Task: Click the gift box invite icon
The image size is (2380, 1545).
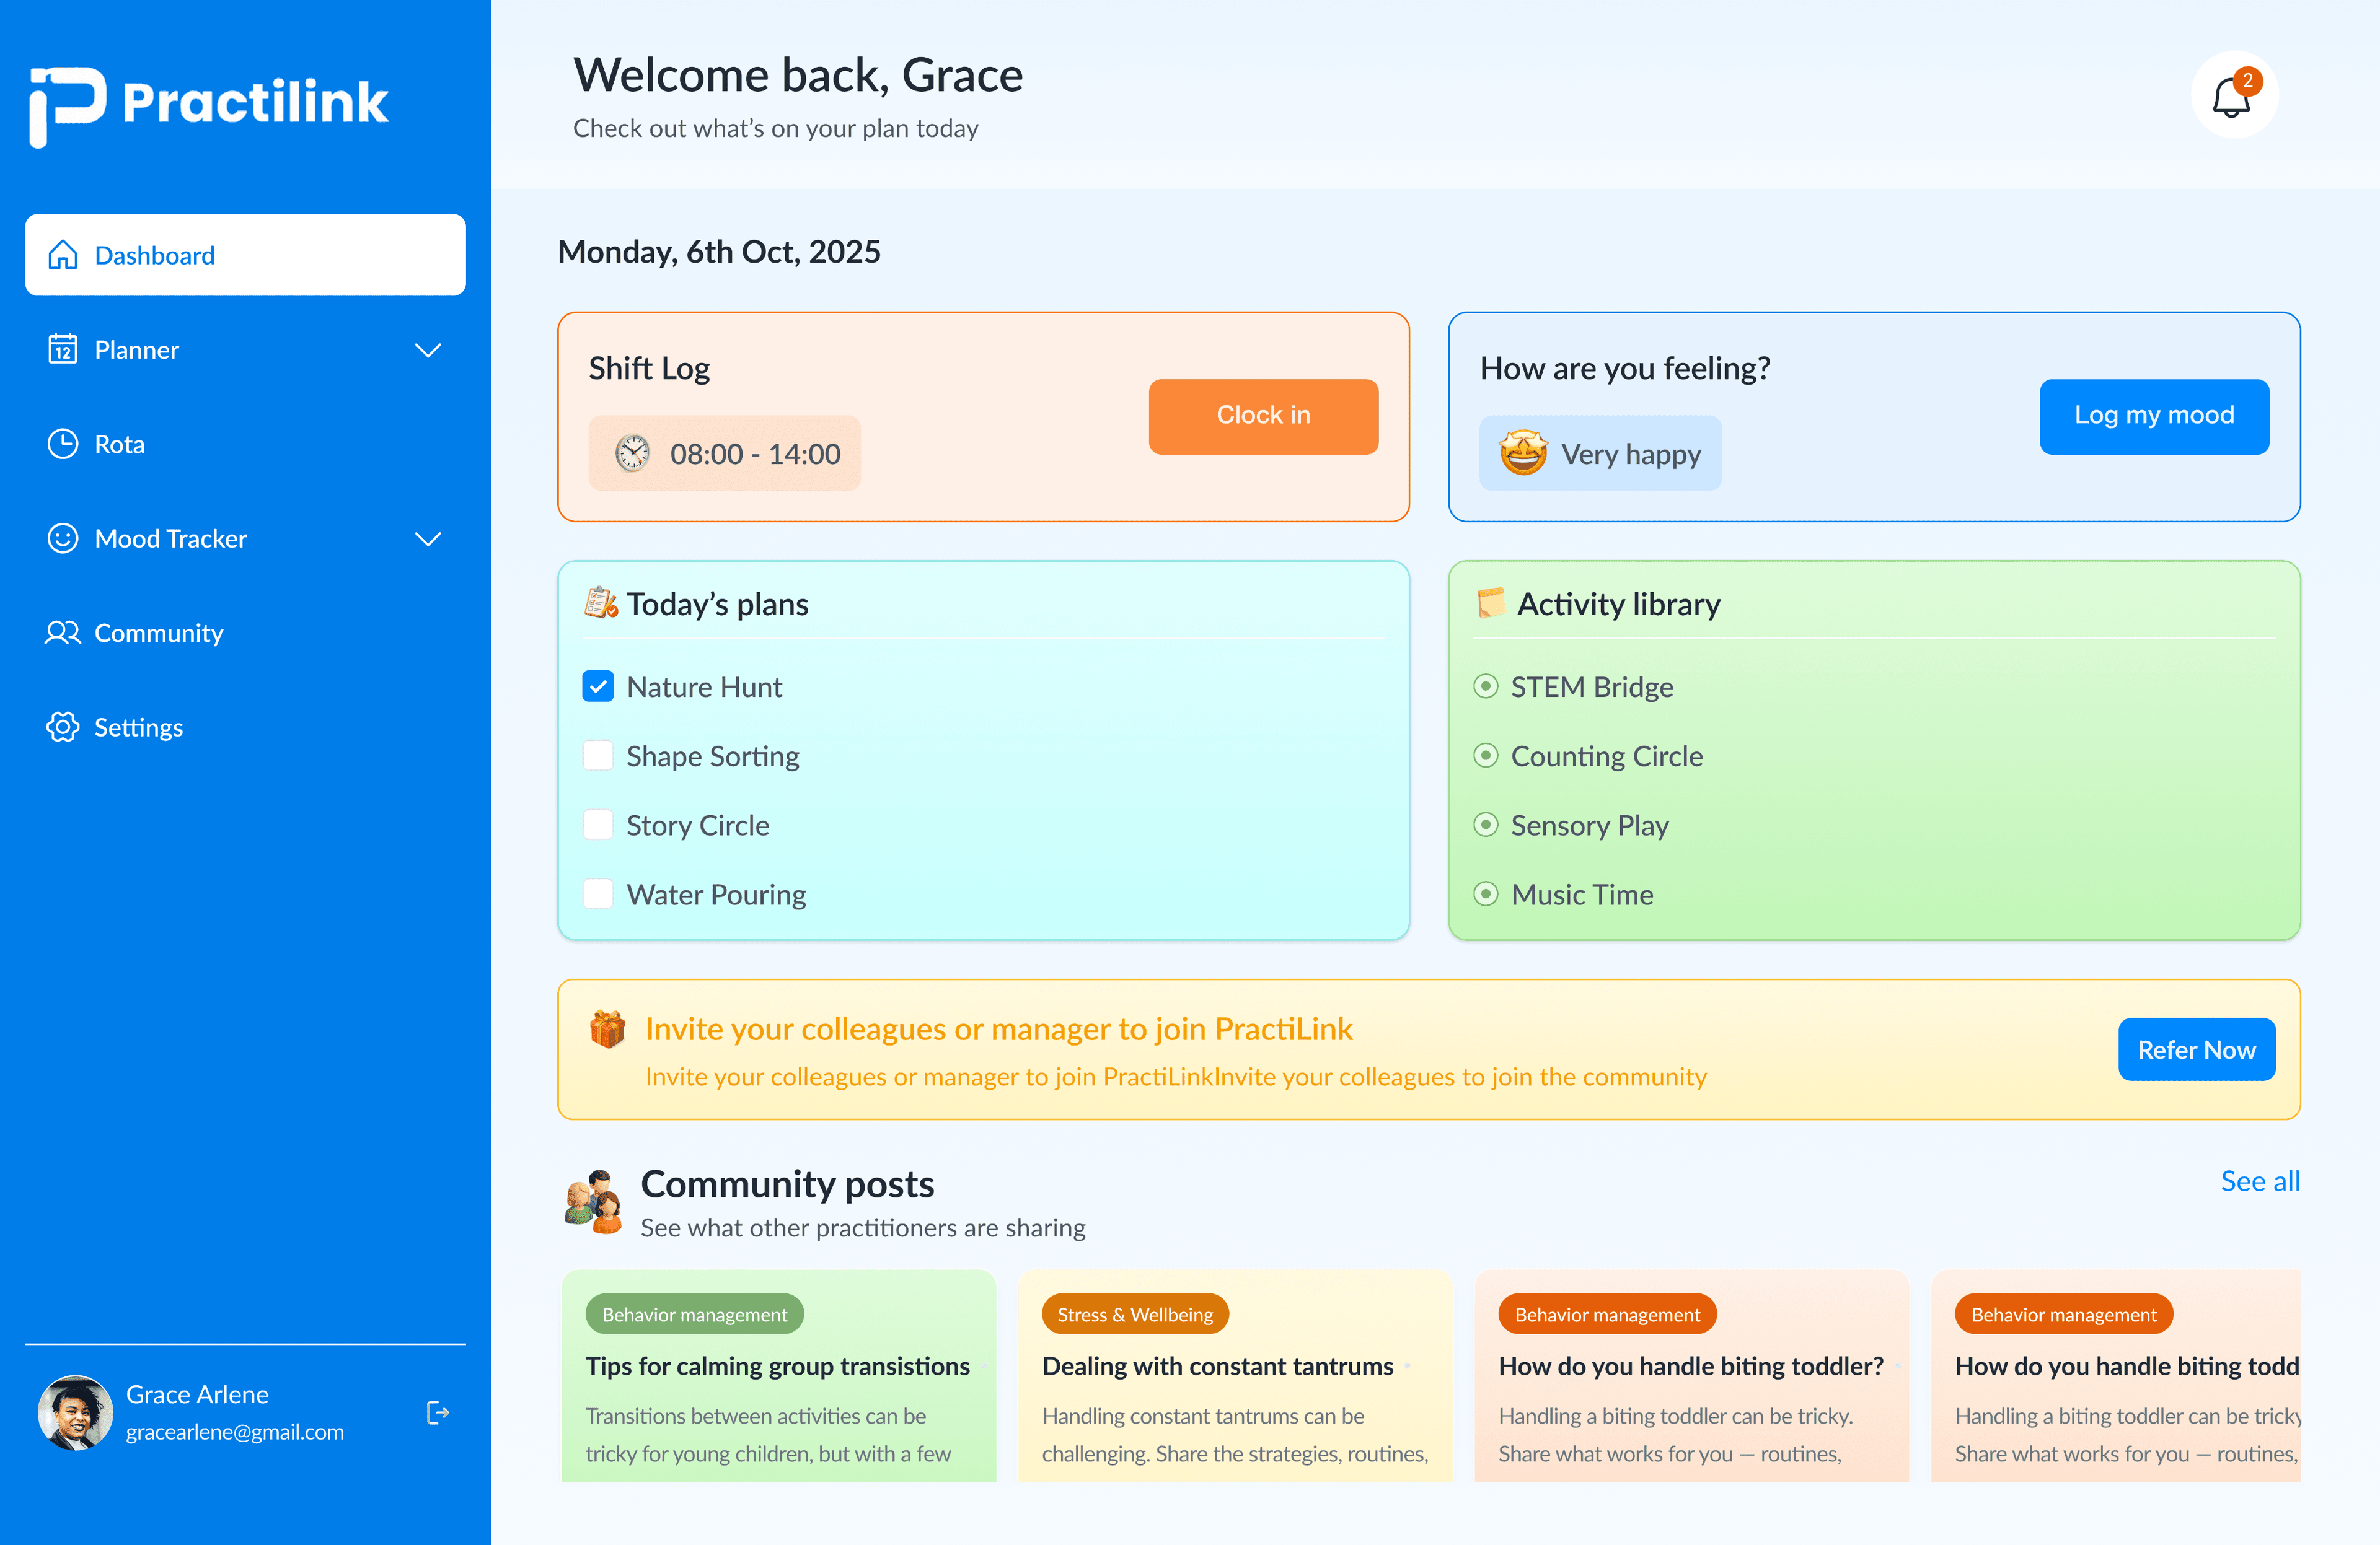Action: pos(607,1028)
